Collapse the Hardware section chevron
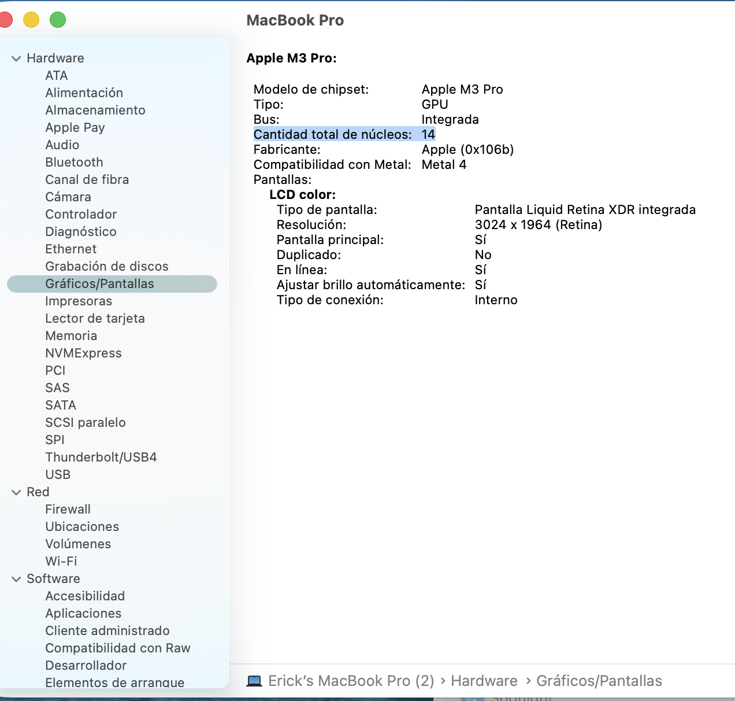The width and height of the screenshot is (735, 701). (x=16, y=58)
